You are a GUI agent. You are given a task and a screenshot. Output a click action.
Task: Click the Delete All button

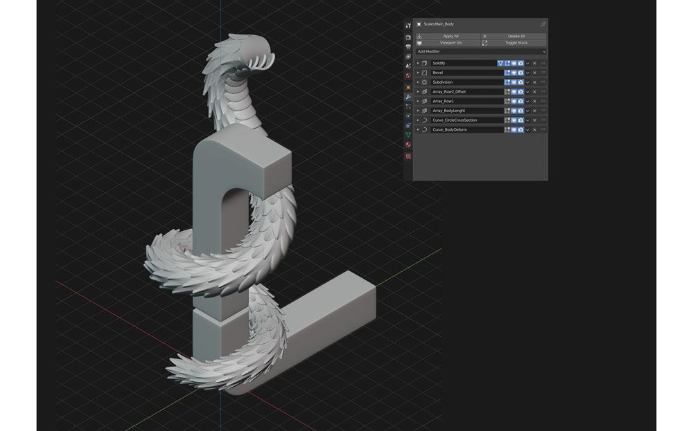(x=516, y=36)
